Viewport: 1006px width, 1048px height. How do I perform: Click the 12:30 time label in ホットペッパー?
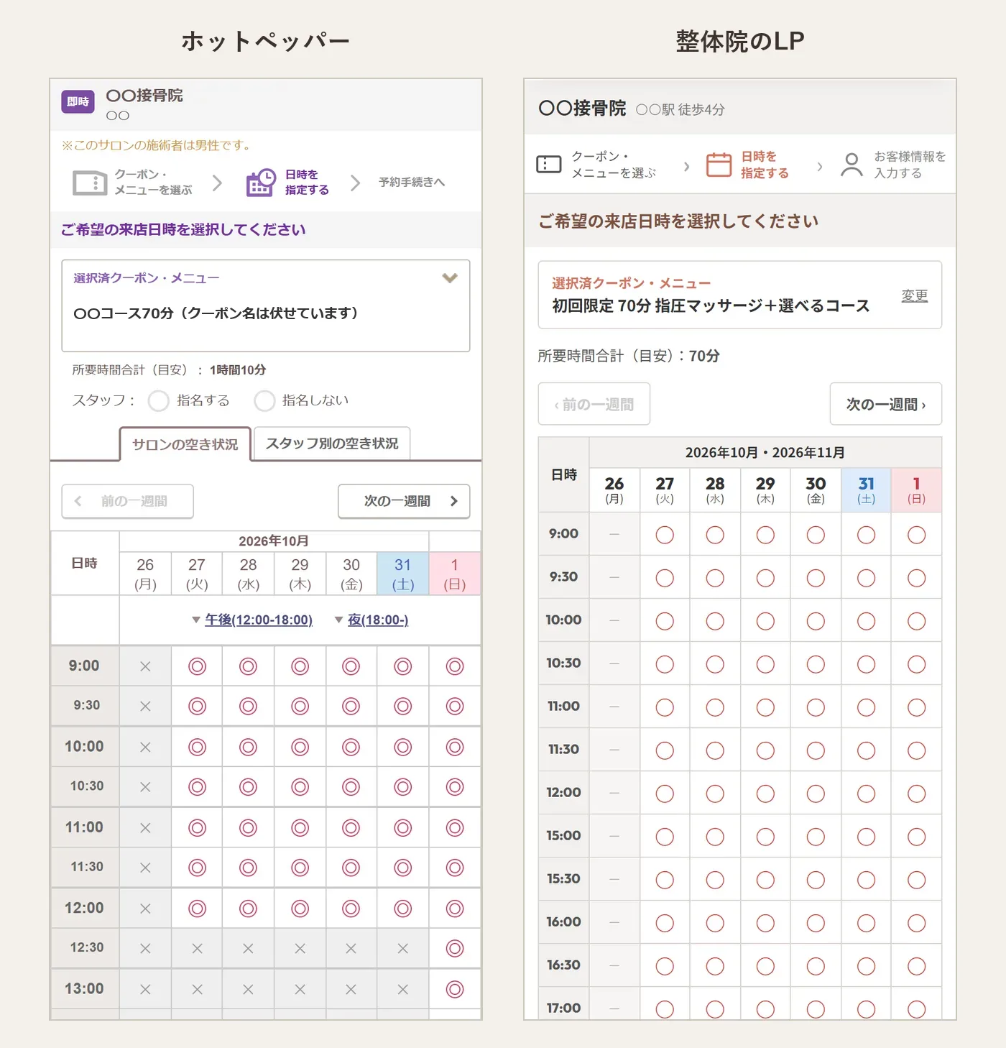click(x=87, y=947)
